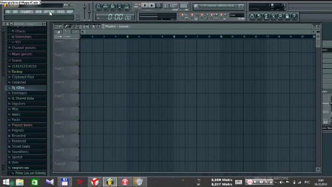Open the Line snap selector dropdown
Image resolution: width=332 pixels, height=187 pixels.
[x=237, y=15]
